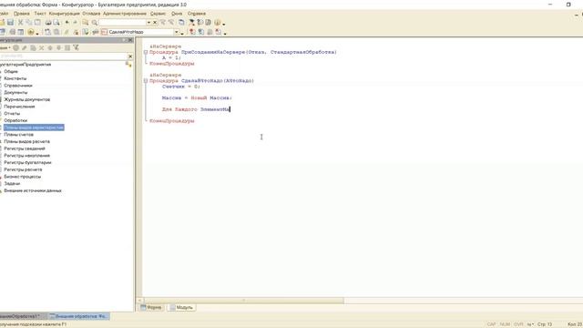The image size is (583, 328).
Task: Select the БухгалтерияПредприятия root node
Action: [26, 65]
